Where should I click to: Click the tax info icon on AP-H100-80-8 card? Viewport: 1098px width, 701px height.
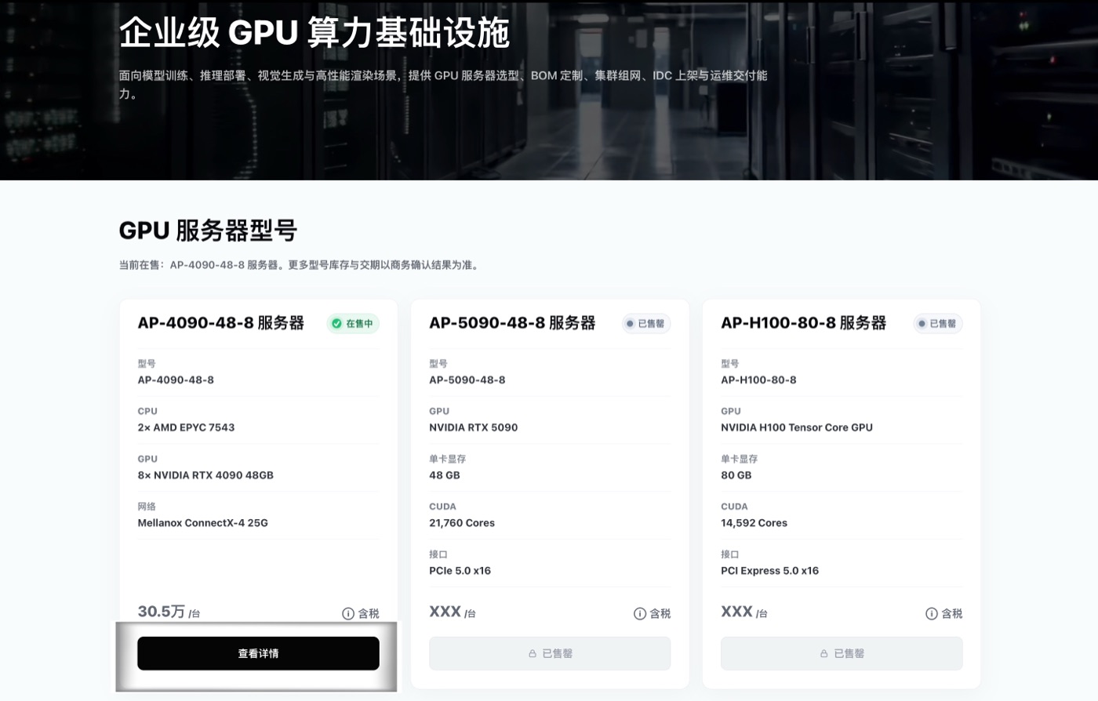coord(932,613)
